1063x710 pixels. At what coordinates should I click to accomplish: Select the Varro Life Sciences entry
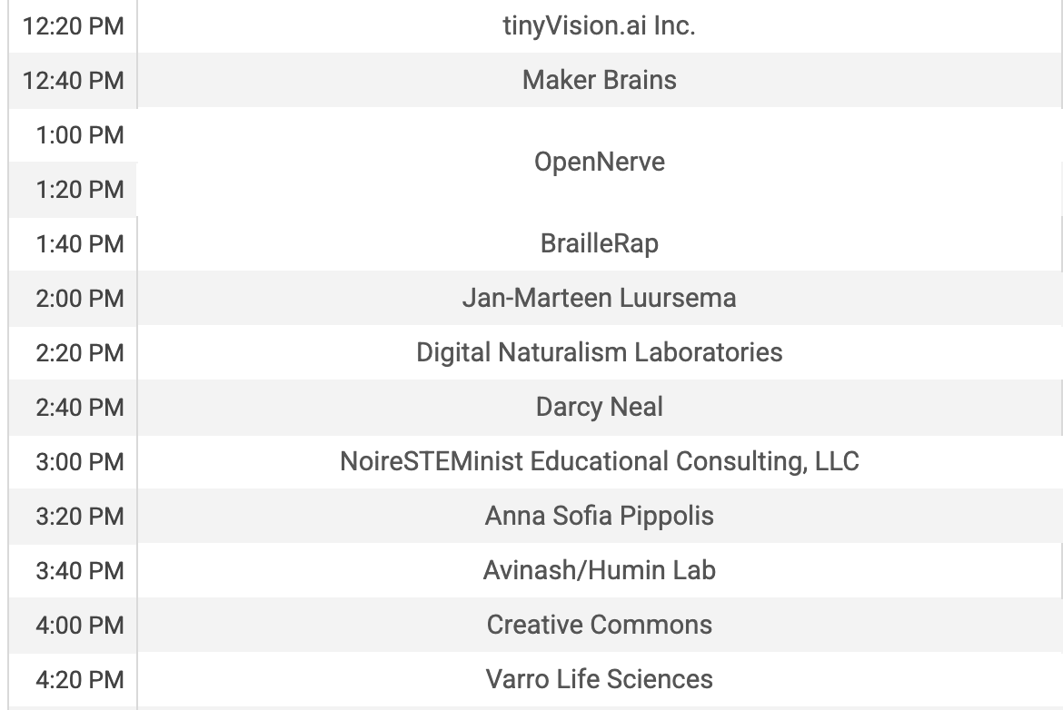tap(600, 679)
